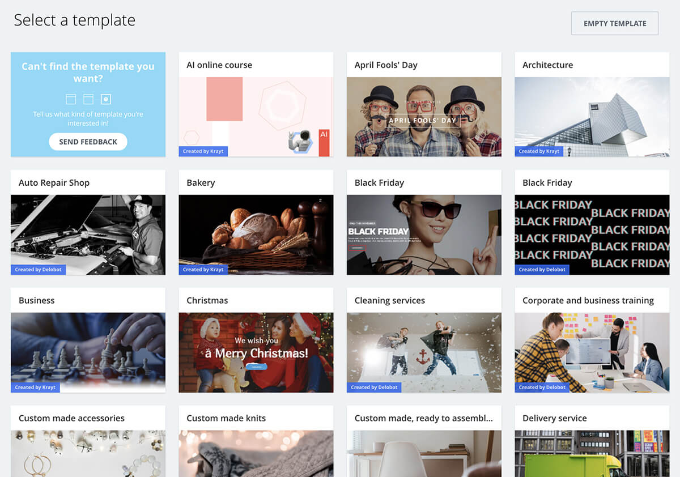The height and width of the screenshot is (477, 680).
Task: Open the Delivery service template
Action: click(592, 453)
